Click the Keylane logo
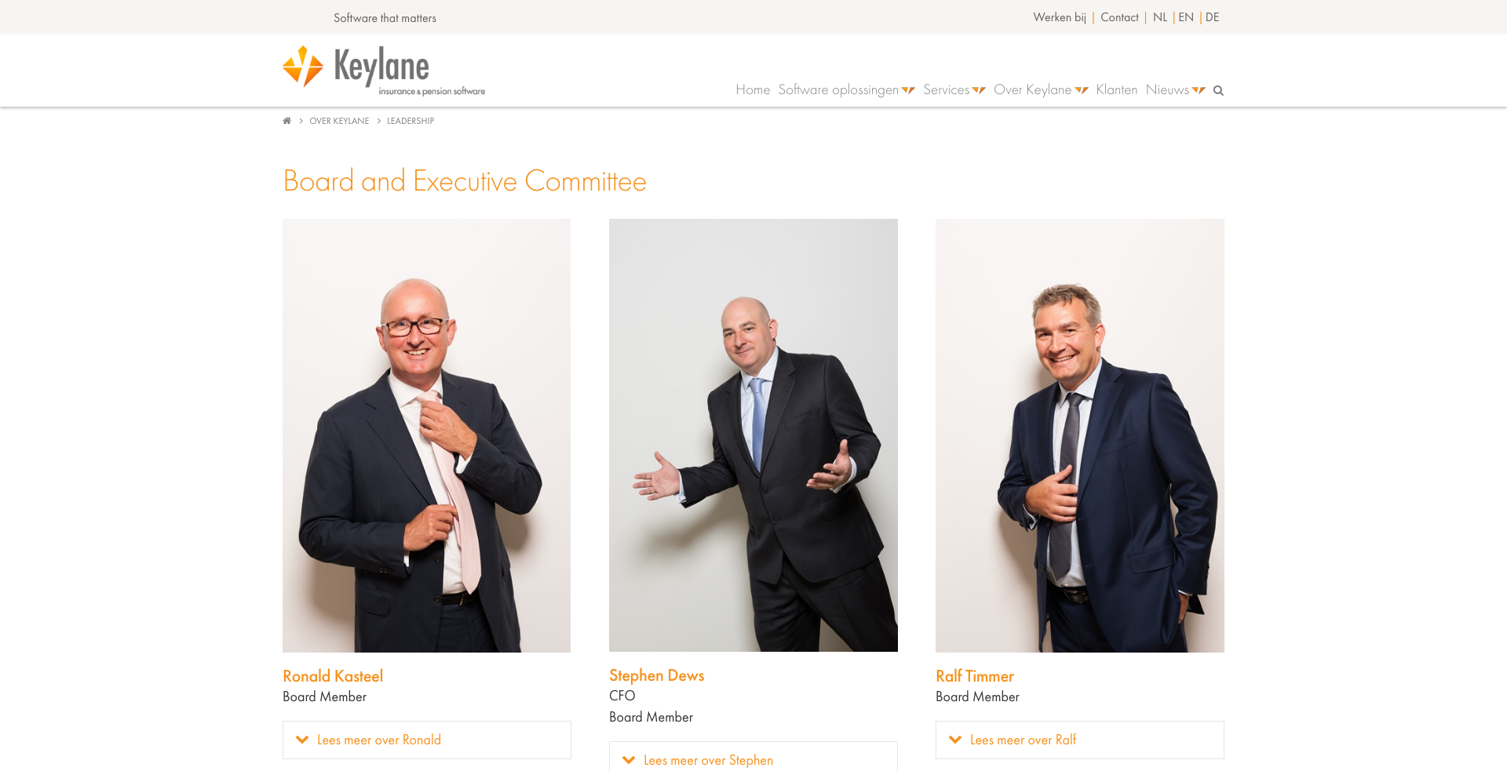1507x771 pixels. tap(384, 71)
